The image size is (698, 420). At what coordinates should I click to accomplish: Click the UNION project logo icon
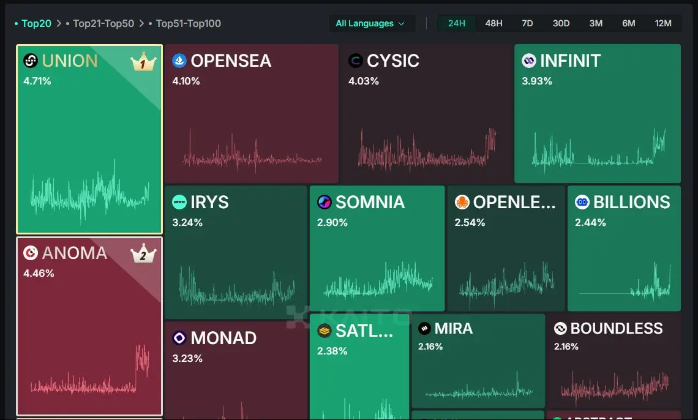31,61
